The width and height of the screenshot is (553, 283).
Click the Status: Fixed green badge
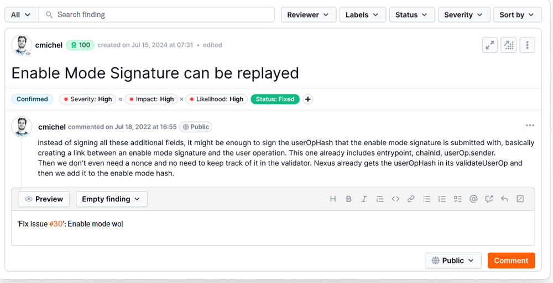point(275,99)
